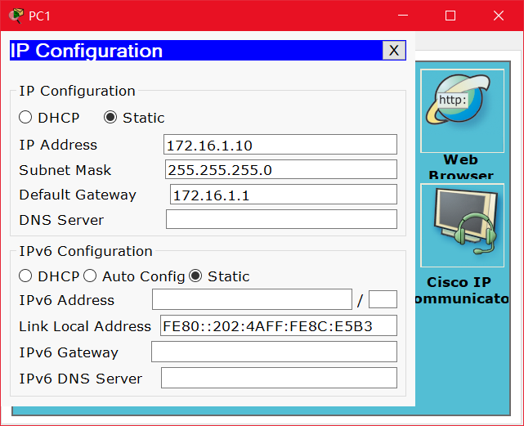Click the Subnet Mask field
The image size is (524, 426).
[x=281, y=169]
